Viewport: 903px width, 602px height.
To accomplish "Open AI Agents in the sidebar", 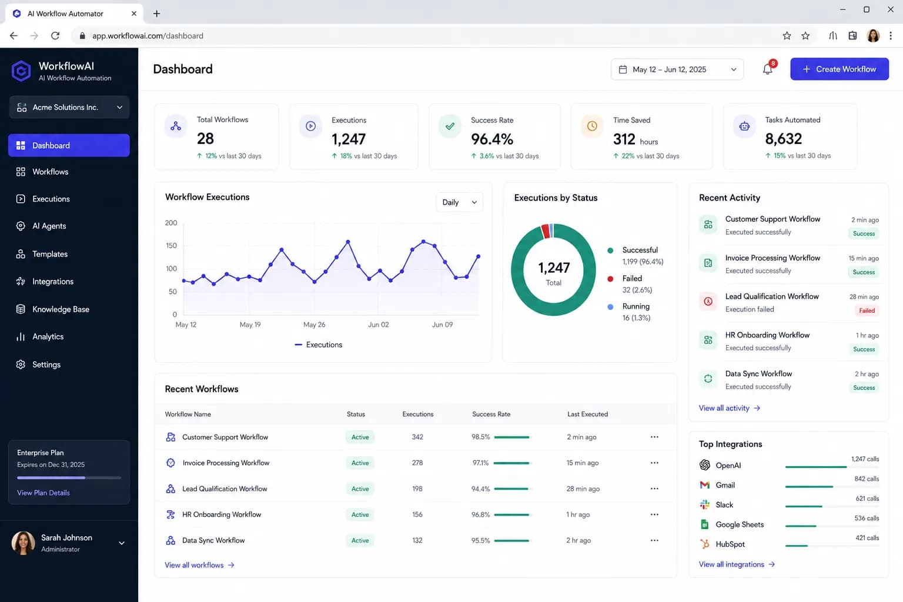I will click(x=69, y=226).
